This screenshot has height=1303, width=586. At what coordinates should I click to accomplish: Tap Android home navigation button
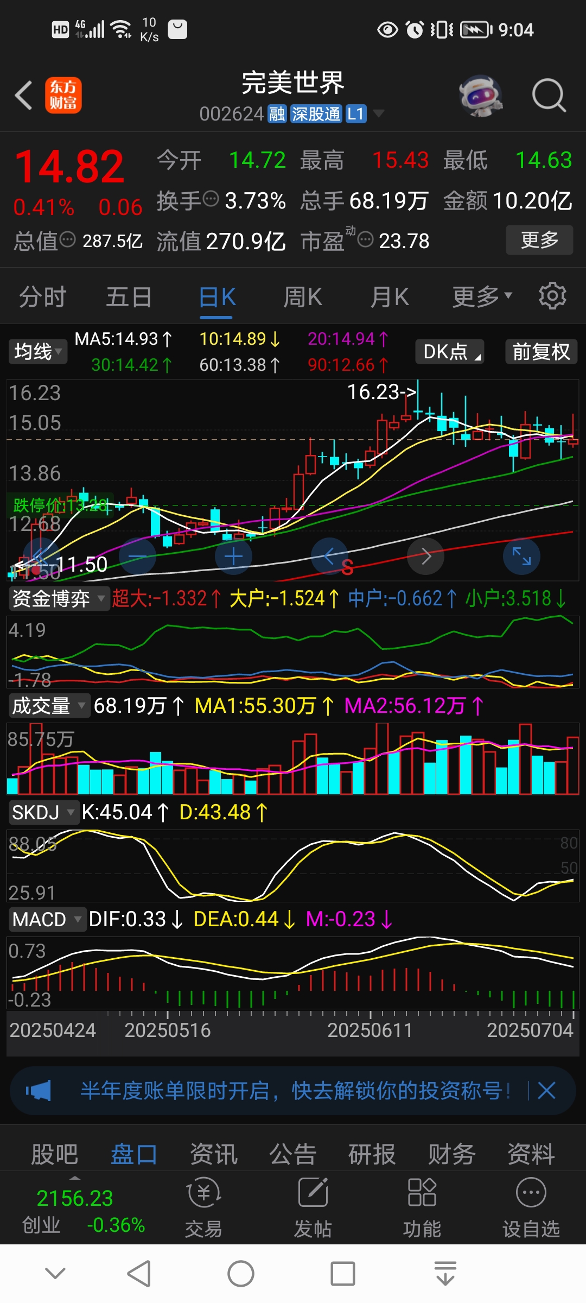241,1273
